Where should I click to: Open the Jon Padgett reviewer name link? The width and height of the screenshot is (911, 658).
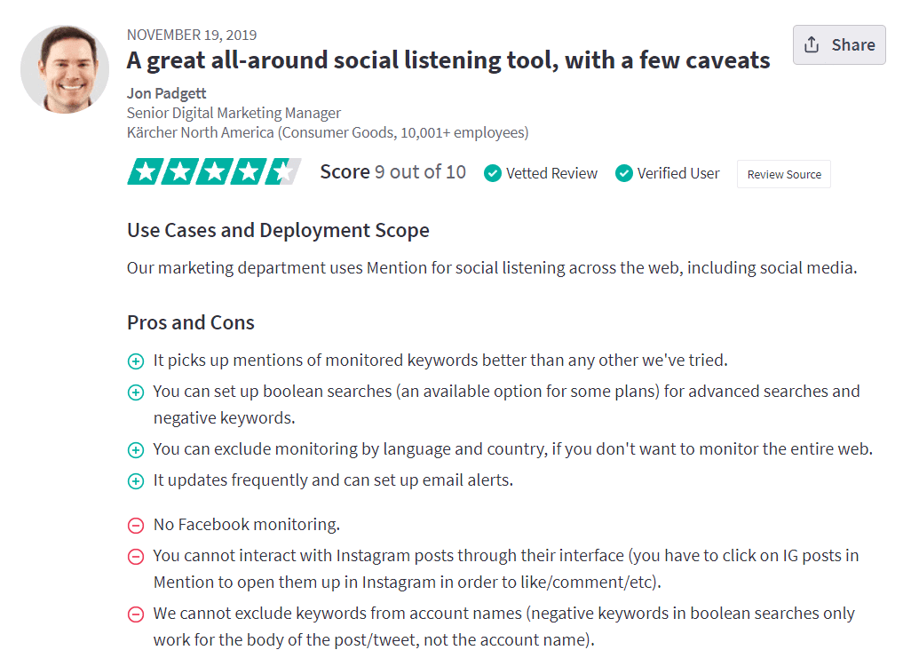point(166,93)
